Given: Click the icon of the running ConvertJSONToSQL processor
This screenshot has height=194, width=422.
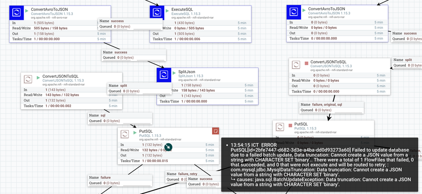Looking at the screenshot, I should 28,79.
